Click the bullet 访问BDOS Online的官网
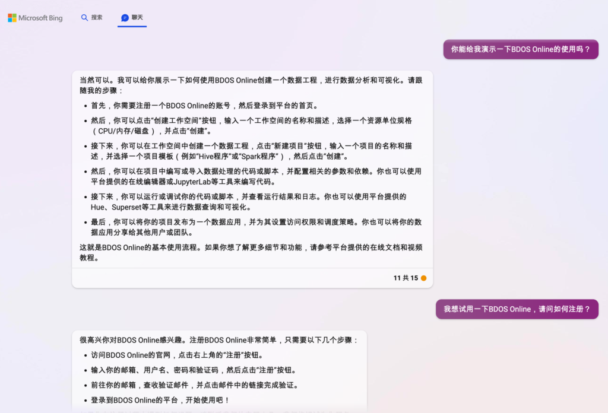The image size is (608, 413). 178,355
